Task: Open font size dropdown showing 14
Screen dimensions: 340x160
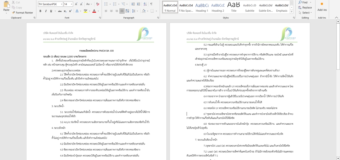Action: click(72, 4)
